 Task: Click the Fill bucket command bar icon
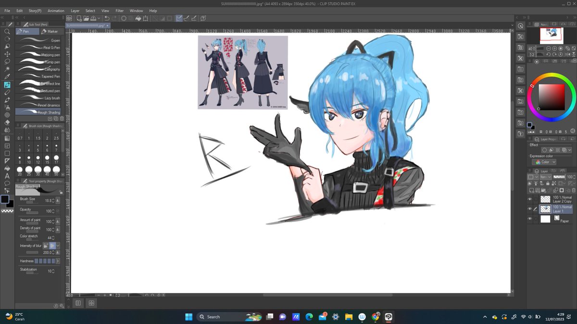pos(138,18)
